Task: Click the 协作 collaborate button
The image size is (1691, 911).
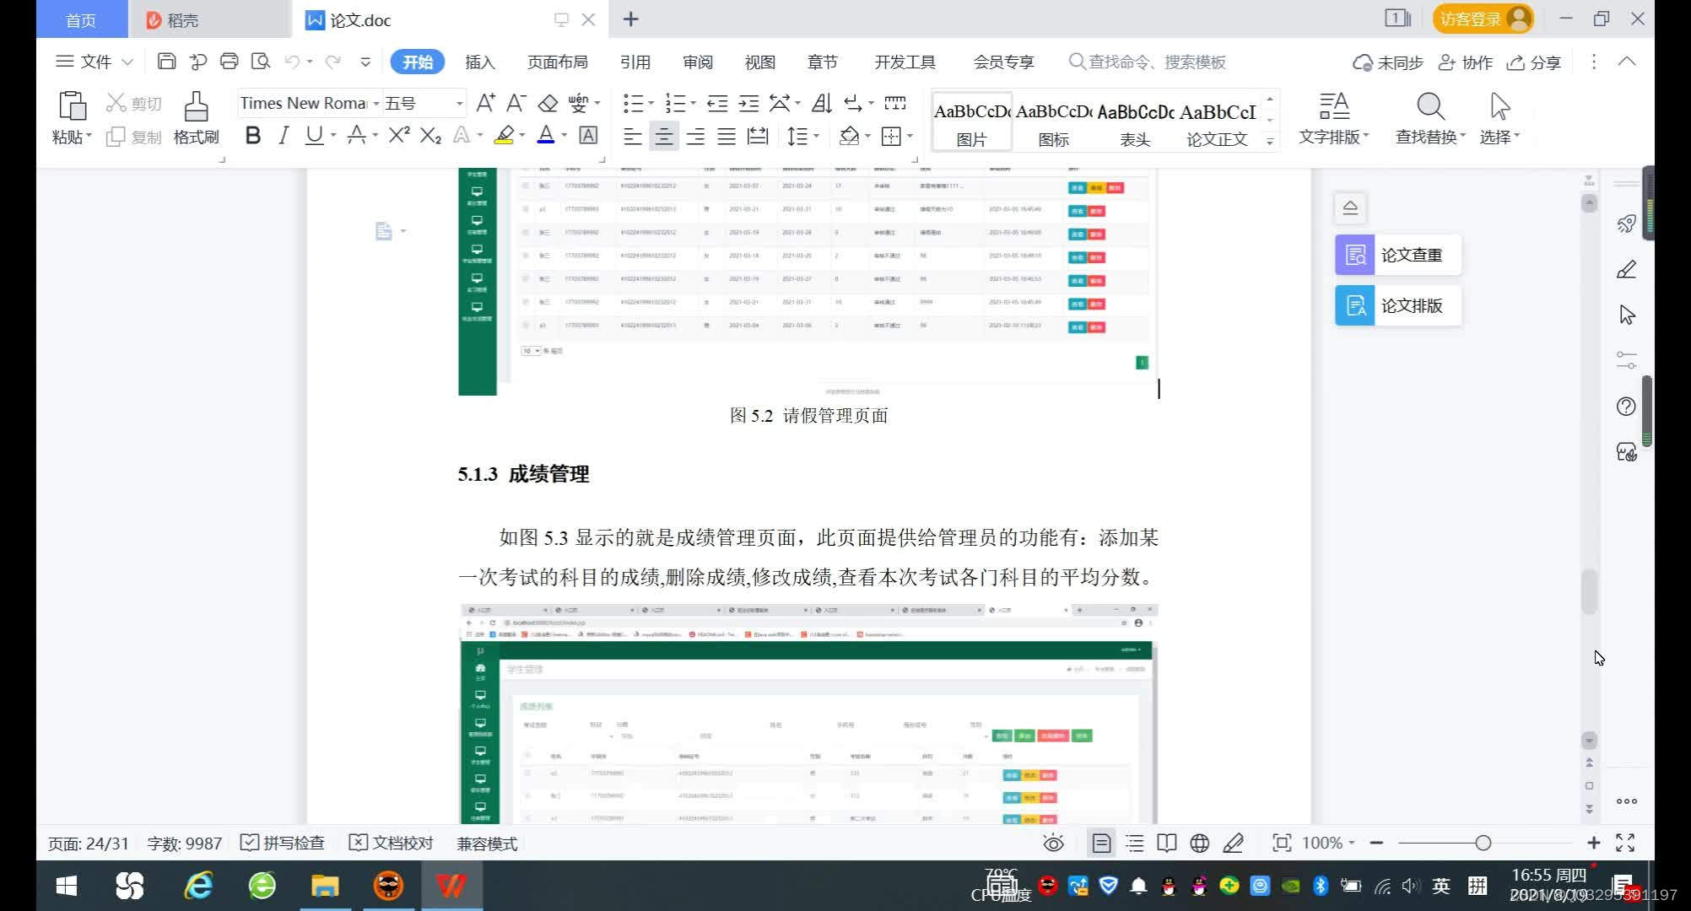Action: tap(1466, 62)
